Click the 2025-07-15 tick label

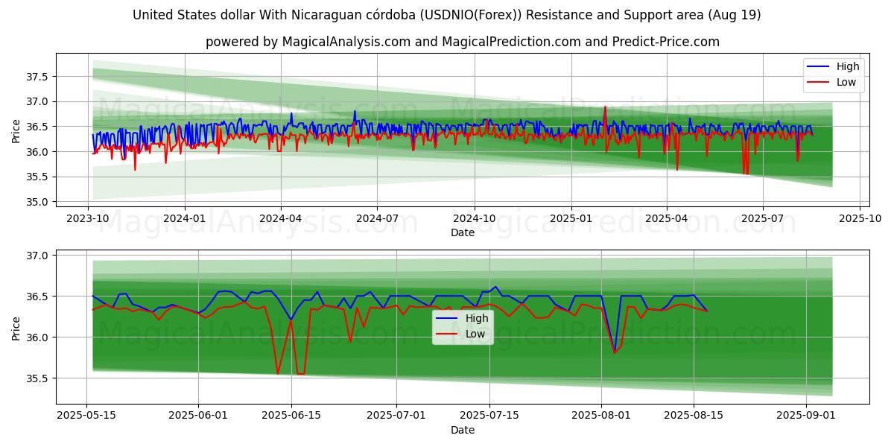489,416
